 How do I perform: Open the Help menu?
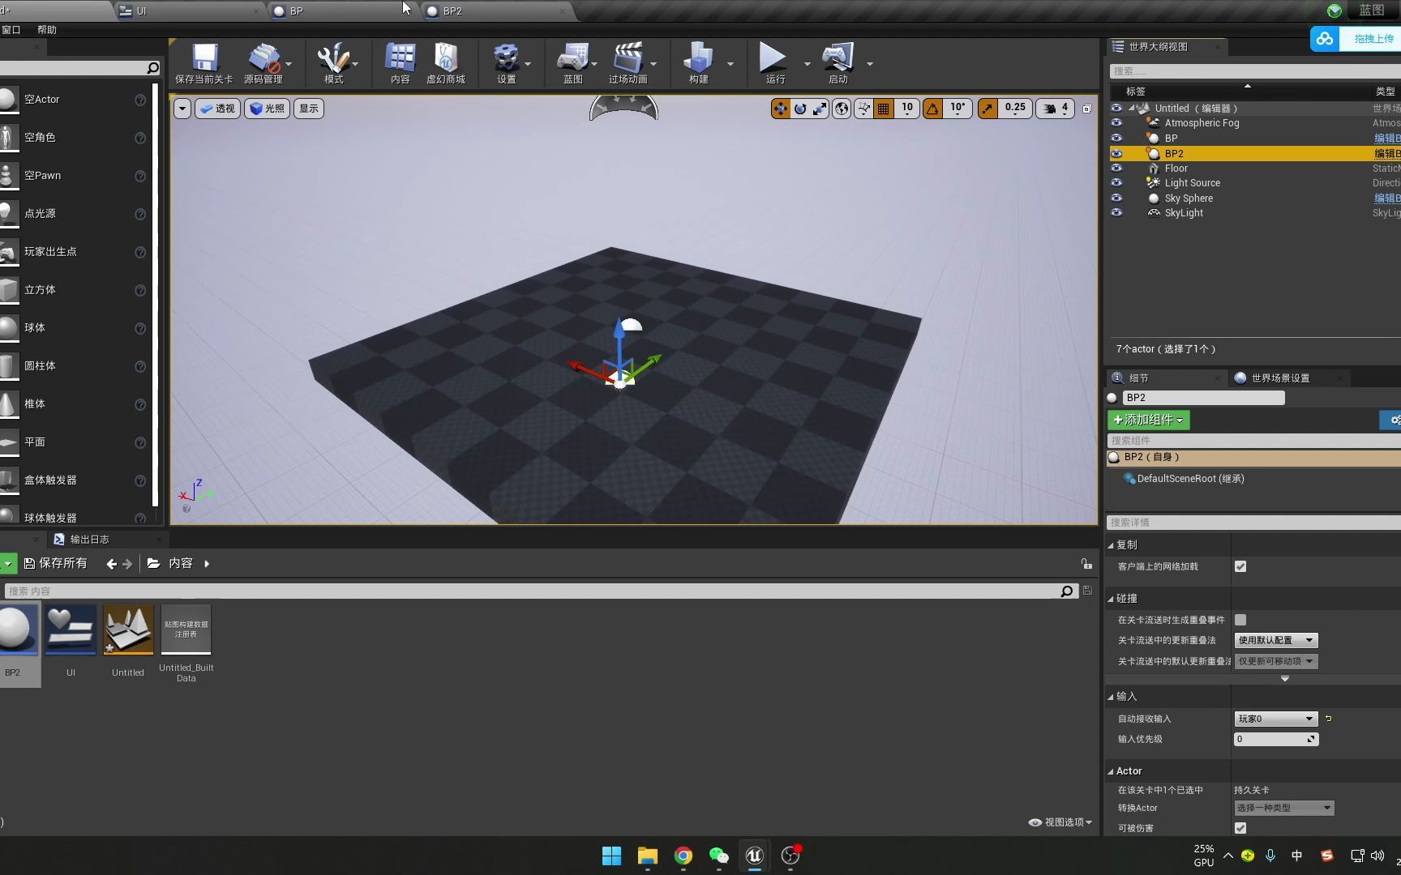pos(47,30)
